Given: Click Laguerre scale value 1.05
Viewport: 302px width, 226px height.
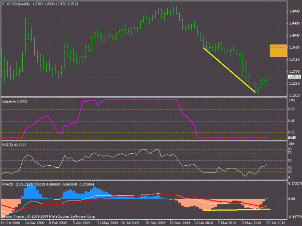Looking at the screenshot, I should pos(292,100).
